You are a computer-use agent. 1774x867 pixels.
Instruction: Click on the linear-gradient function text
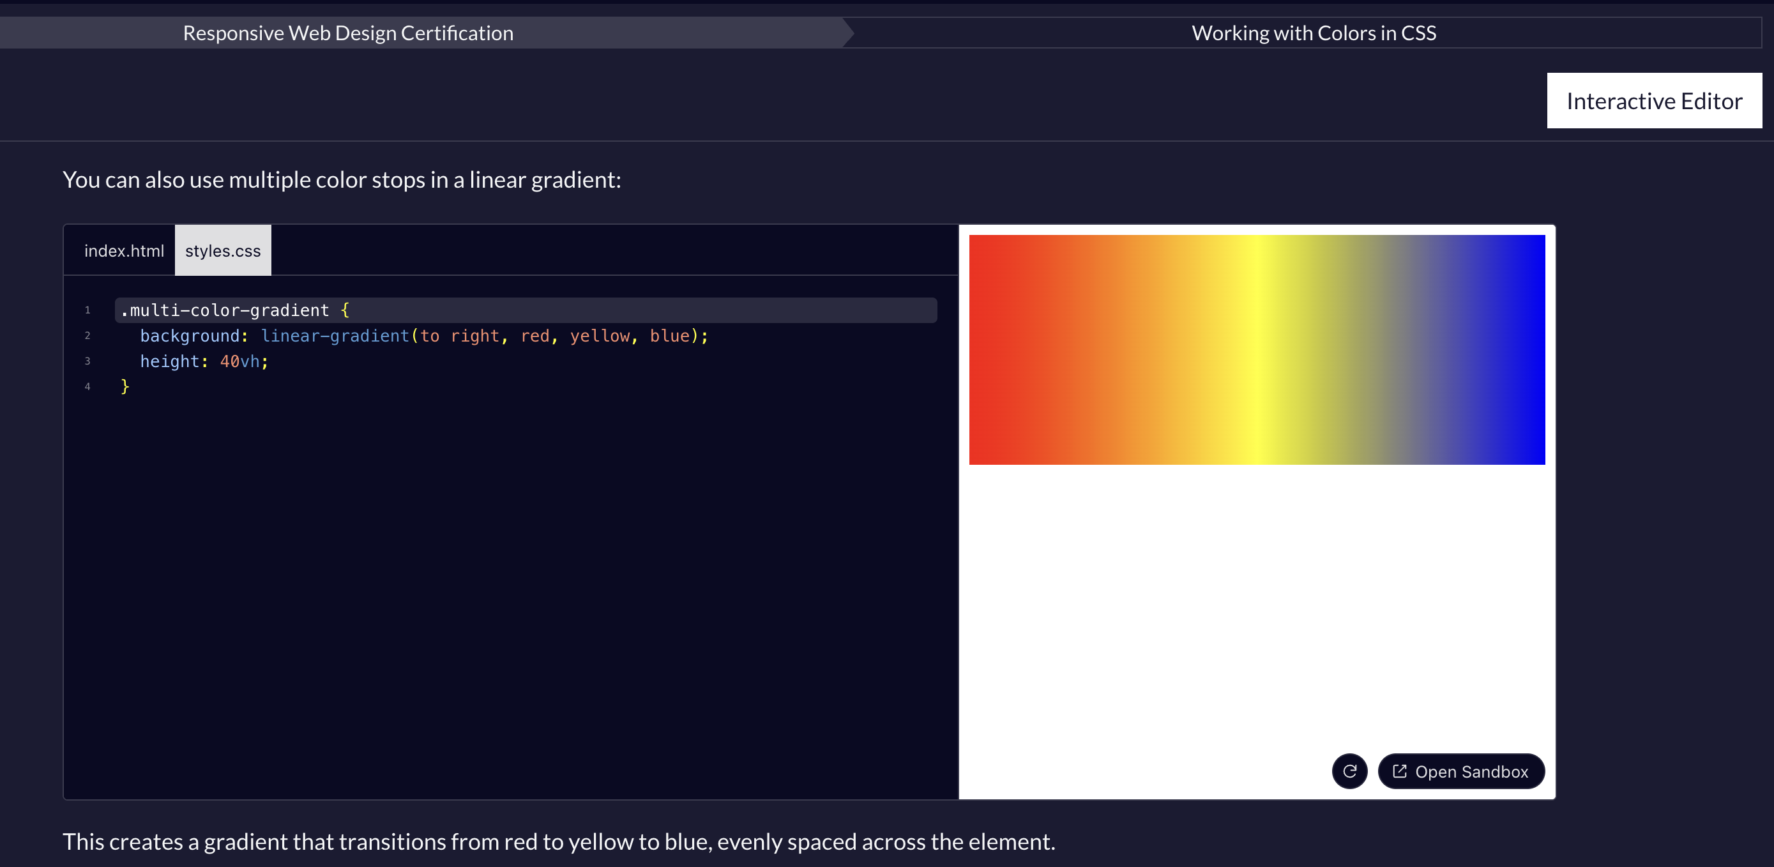tap(335, 336)
